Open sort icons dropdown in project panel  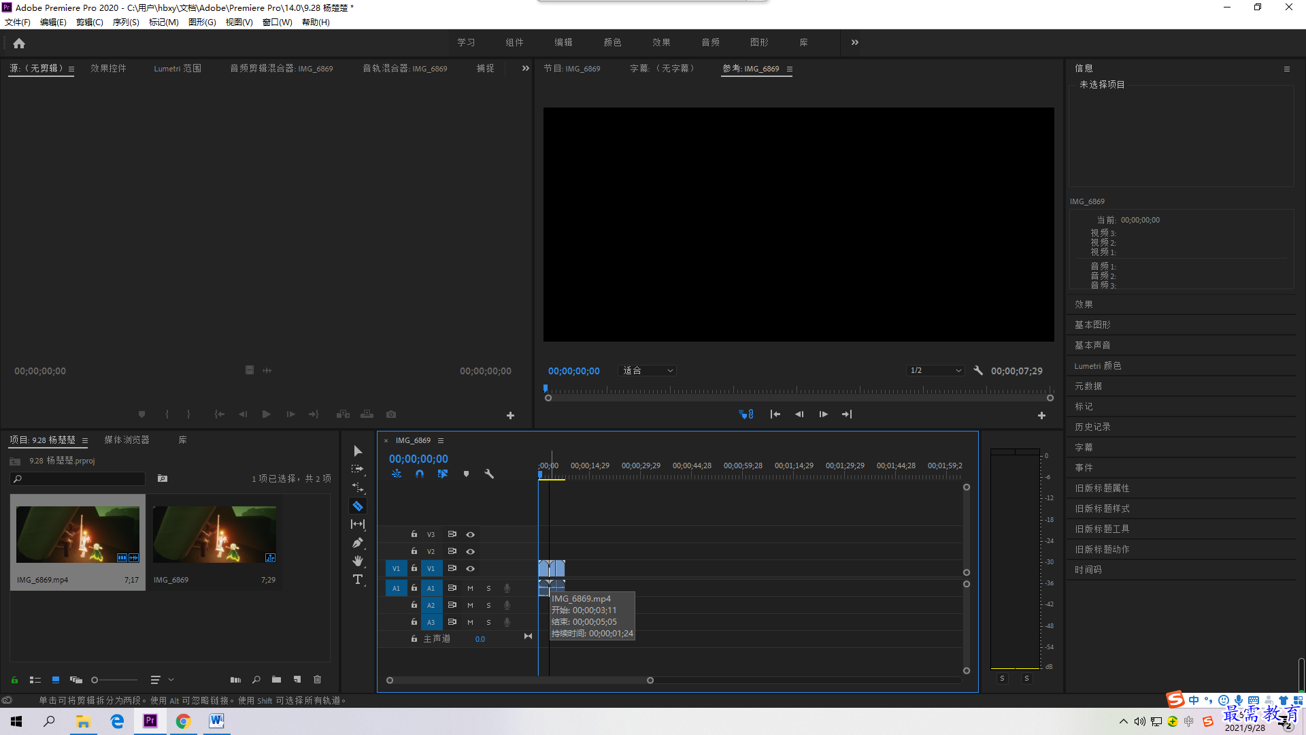[161, 679]
